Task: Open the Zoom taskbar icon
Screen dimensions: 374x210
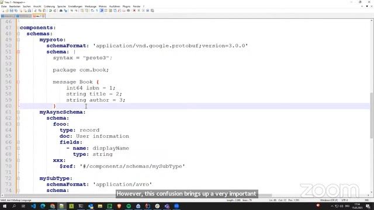Action: click(x=176, y=206)
